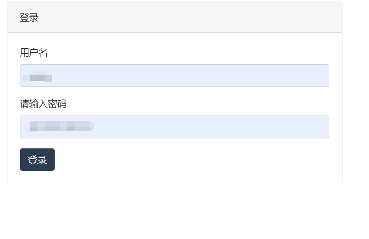This screenshot has height=239, width=369.
Task: Click the 请输入密码 field label
Action: (x=43, y=104)
